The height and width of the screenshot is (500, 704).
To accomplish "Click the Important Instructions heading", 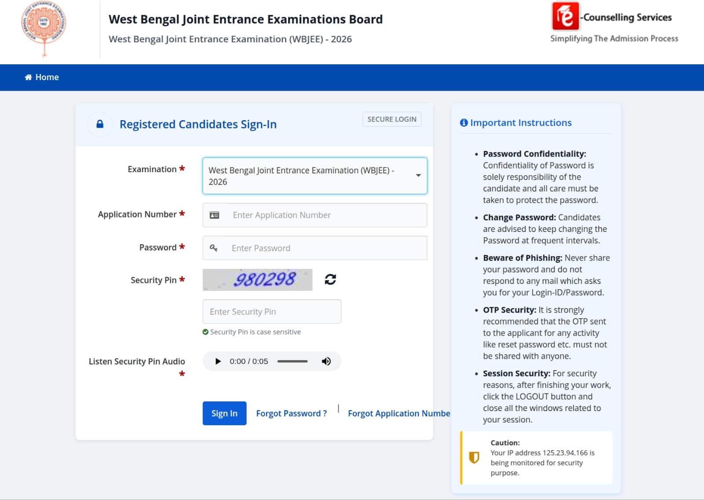I will 521,123.
